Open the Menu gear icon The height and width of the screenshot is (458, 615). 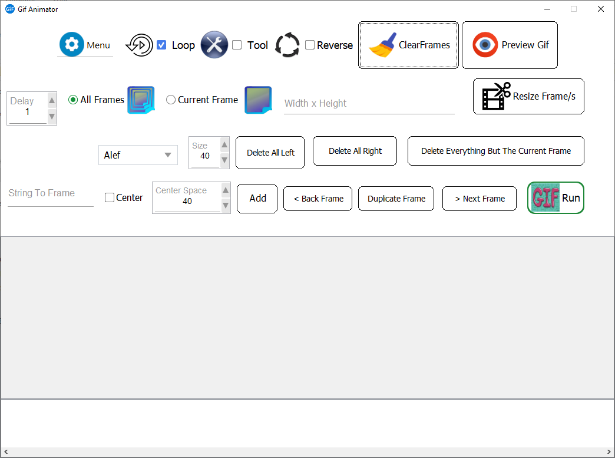(x=71, y=44)
